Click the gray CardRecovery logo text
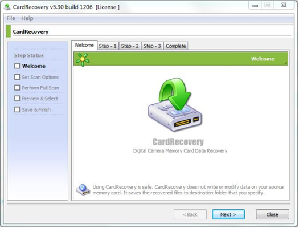 [x=178, y=142]
